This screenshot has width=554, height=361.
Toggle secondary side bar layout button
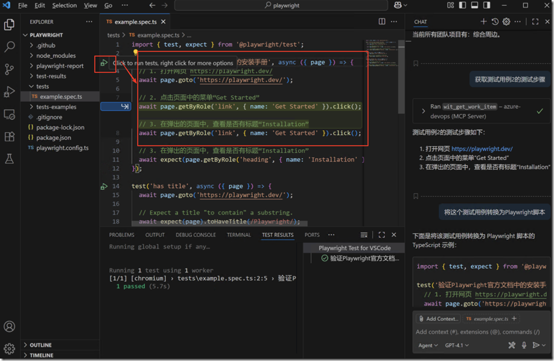click(x=485, y=5)
